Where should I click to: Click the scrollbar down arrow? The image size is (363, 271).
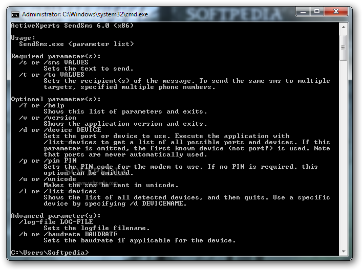click(344, 252)
